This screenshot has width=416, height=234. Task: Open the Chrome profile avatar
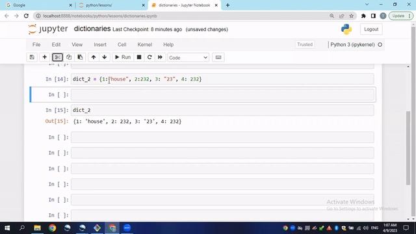pyautogui.click(x=383, y=16)
